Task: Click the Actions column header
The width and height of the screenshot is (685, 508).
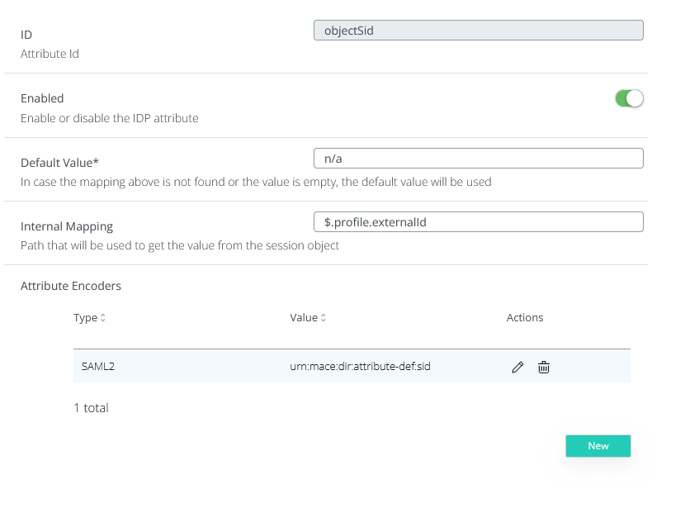Action: [525, 318]
